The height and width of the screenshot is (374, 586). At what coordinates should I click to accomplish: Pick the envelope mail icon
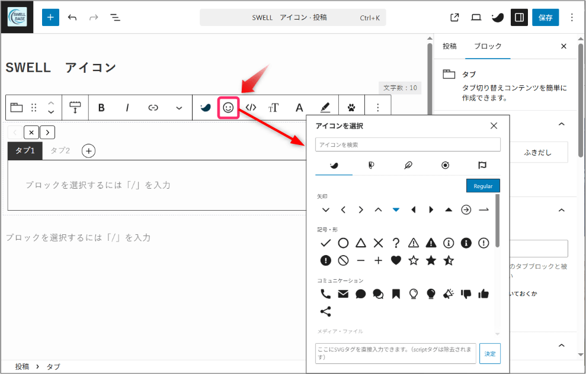343,294
